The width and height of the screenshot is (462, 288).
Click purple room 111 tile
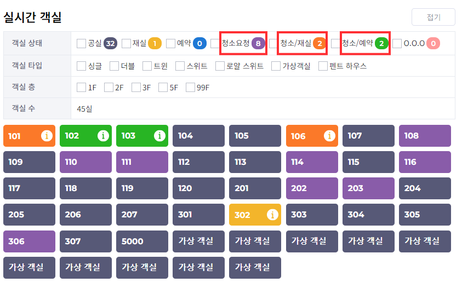142,162
